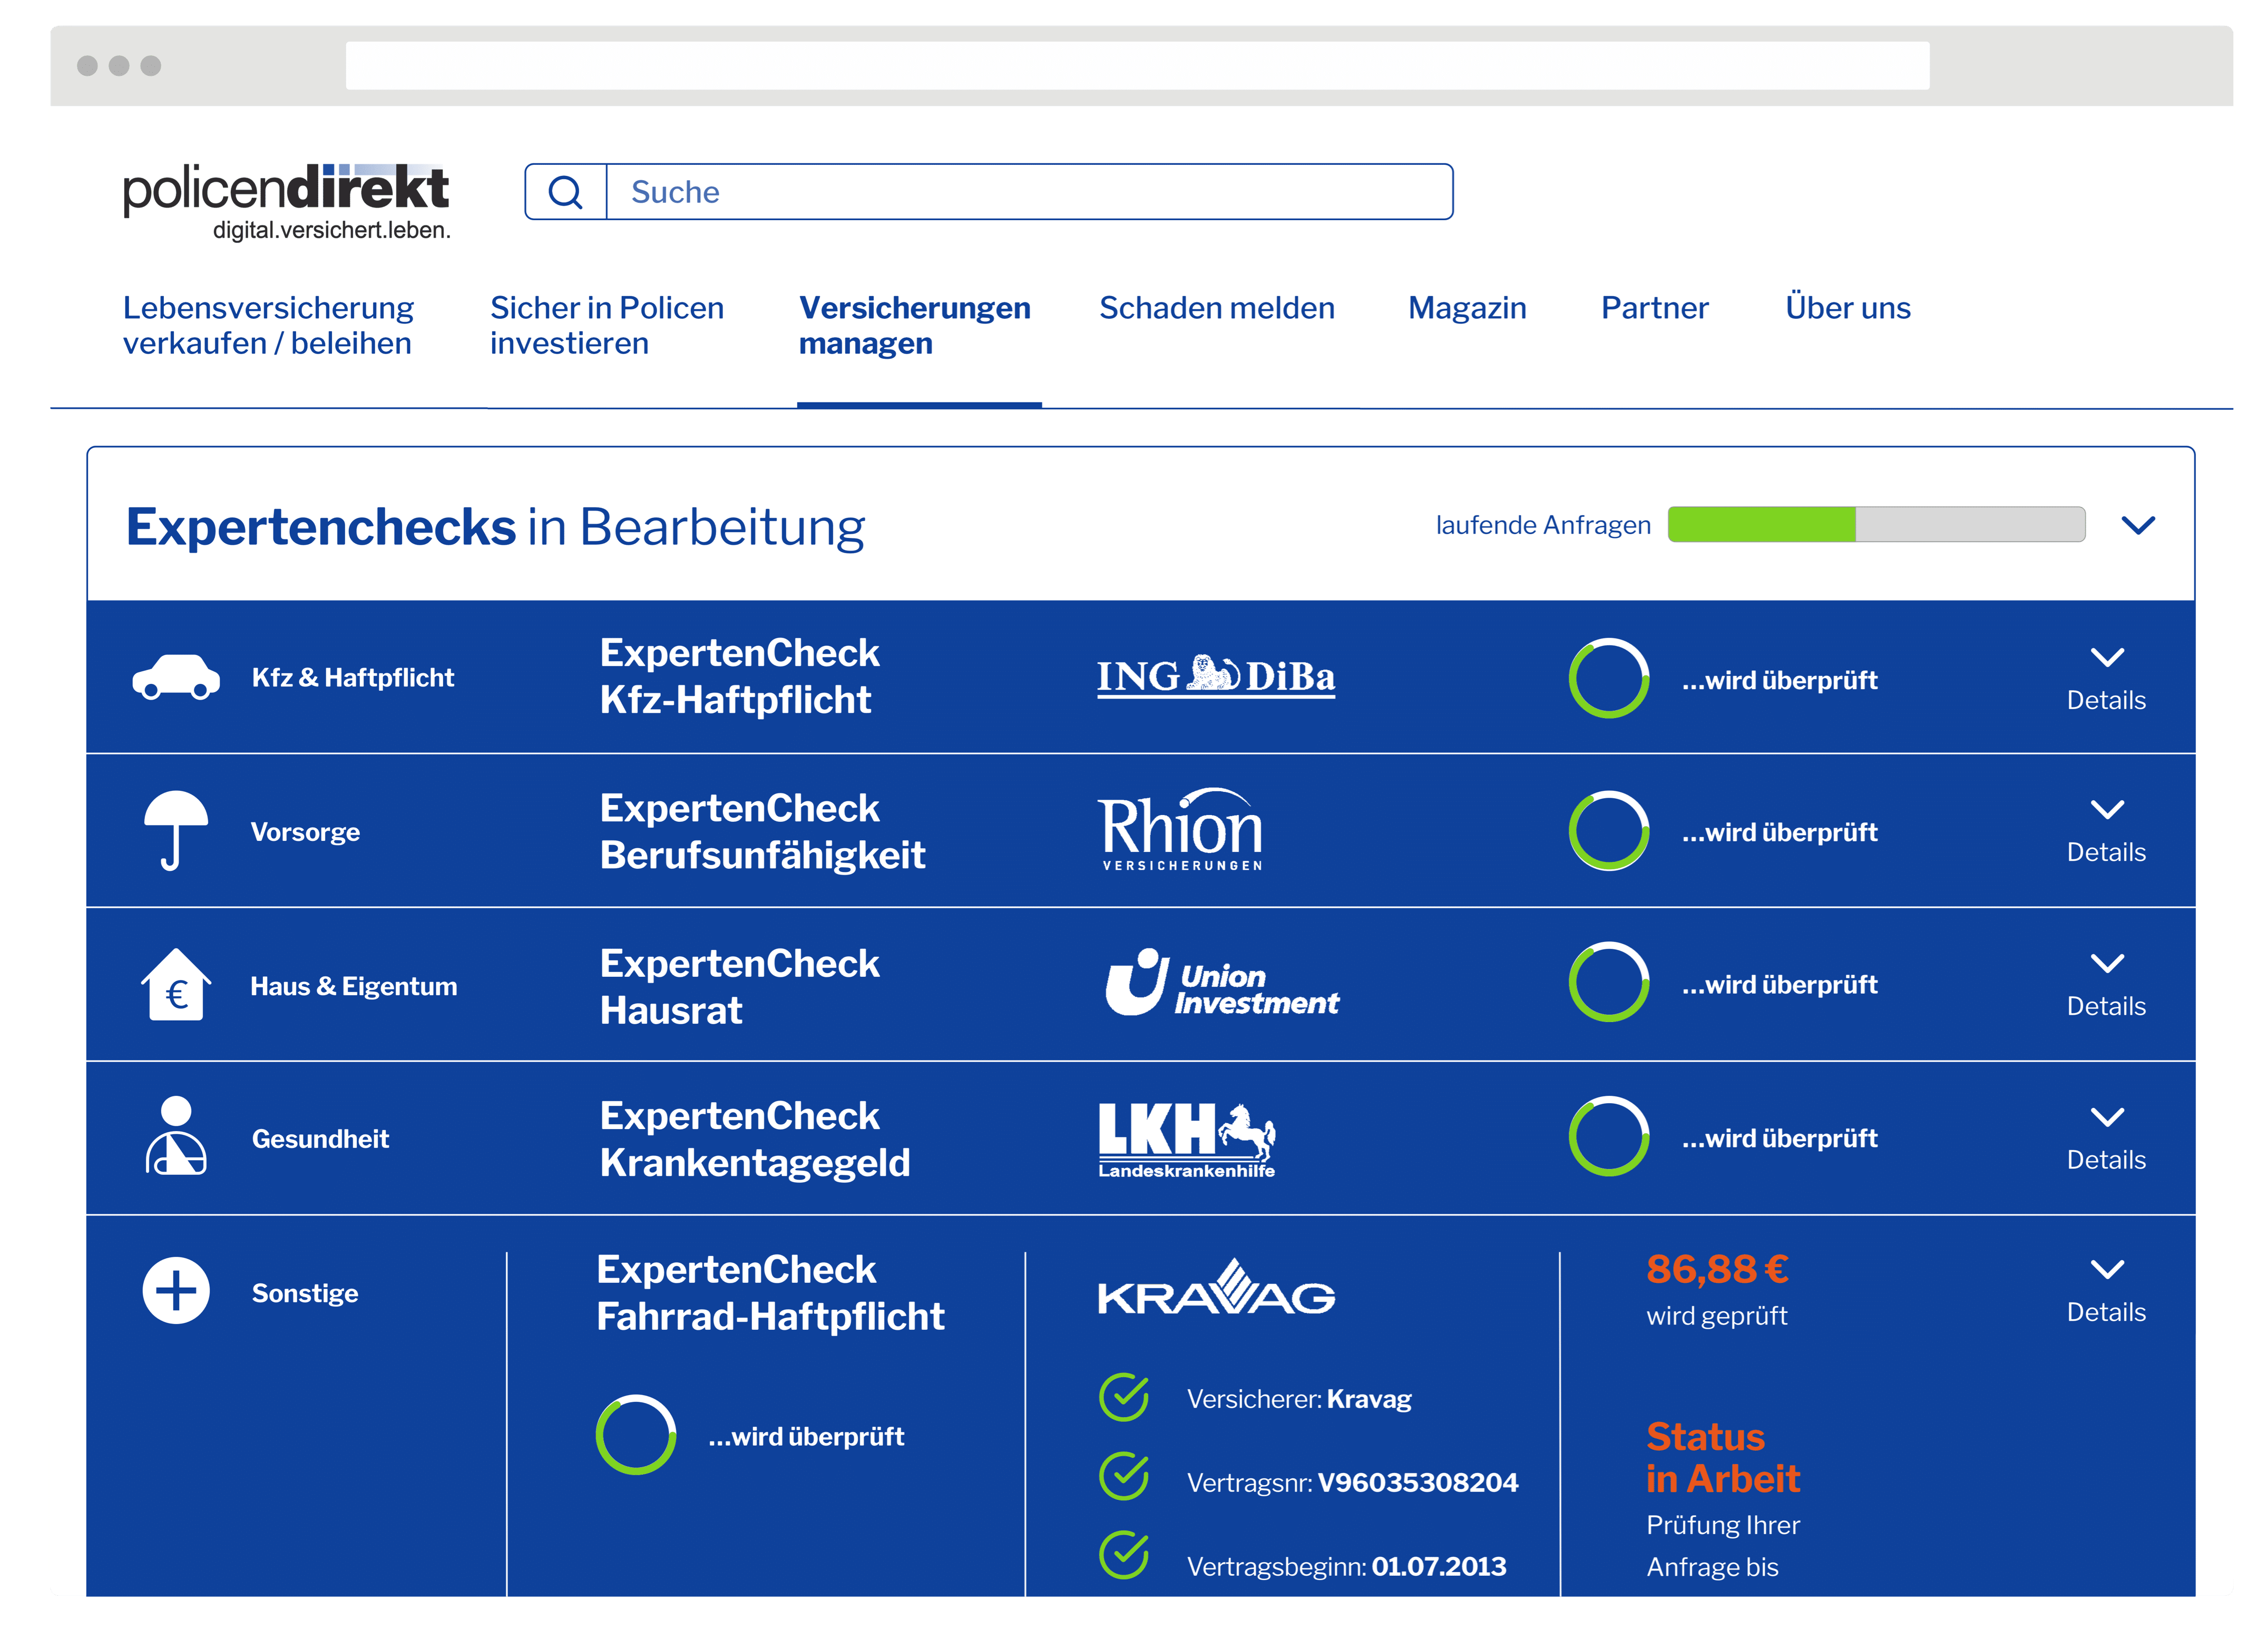Viewport: 2268px width, 1629px height.
Task: Collapse the Expertenchecks in Bearbeitung panel
Action: pyautogui.click(x=2138, y=525)
